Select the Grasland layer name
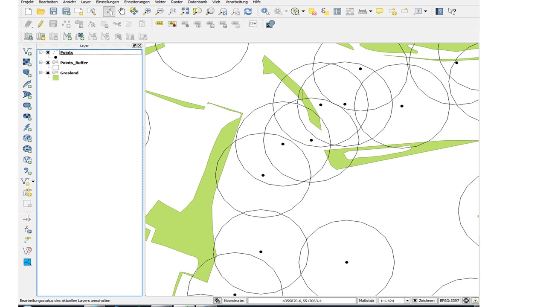Viewport: 546px width, 307px height. [x=69, y=73]
